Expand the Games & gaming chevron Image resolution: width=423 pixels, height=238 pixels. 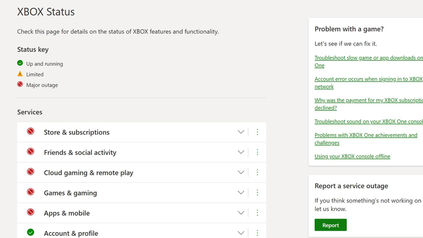(241, 193)
